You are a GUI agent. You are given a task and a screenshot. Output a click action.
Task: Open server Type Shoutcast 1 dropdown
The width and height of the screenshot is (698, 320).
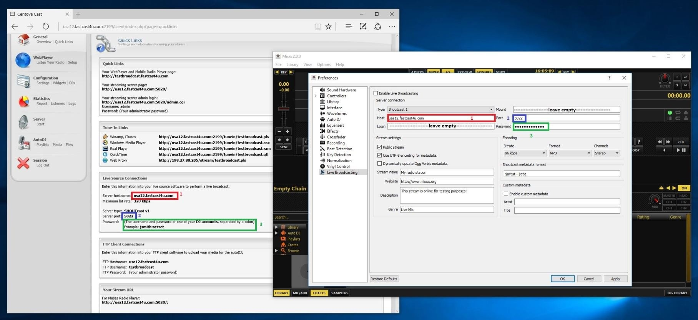click(x=440, y=109)
